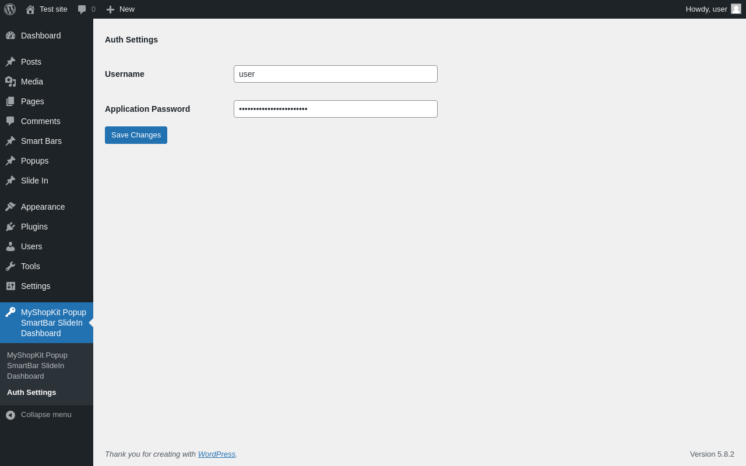This screenshot has height=466, width=746.
Task: Click the Posts pushpin icon
Action: pos(10,62)
